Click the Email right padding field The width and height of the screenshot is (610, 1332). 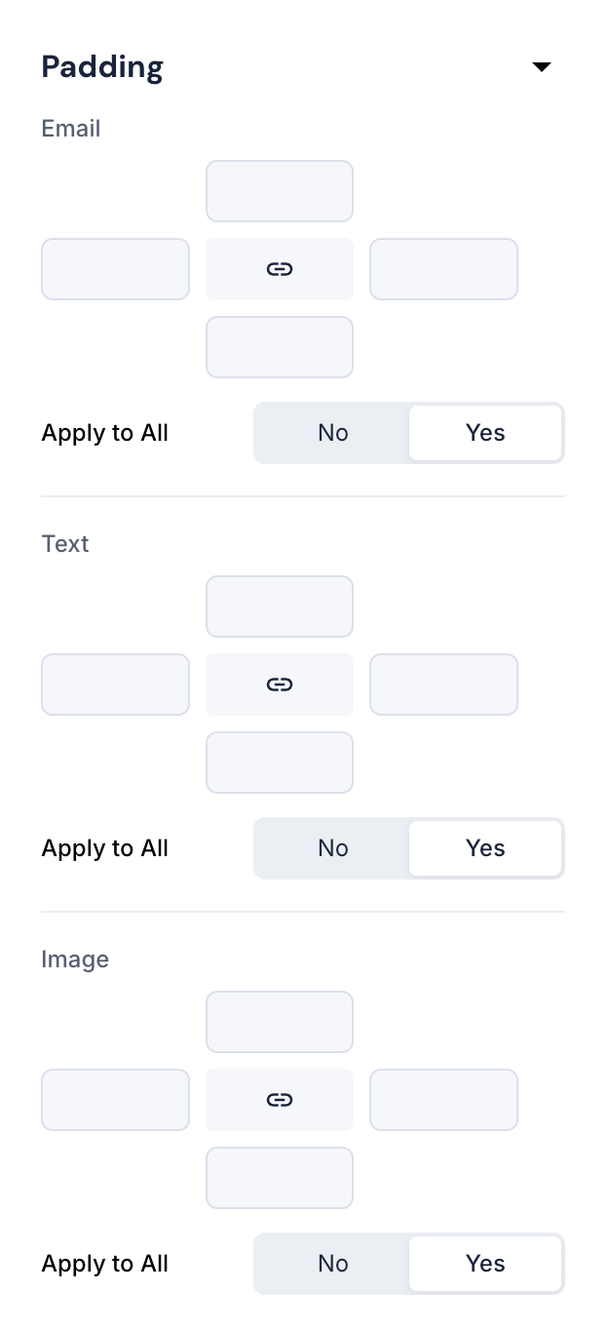click(443, 269)
